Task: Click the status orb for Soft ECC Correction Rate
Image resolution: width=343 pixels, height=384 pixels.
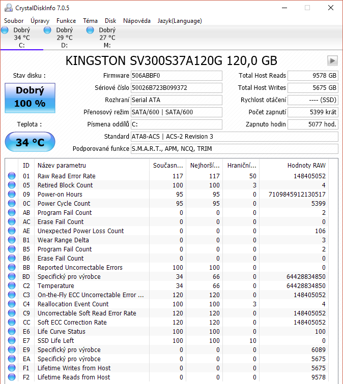Action: pos(12,322)
